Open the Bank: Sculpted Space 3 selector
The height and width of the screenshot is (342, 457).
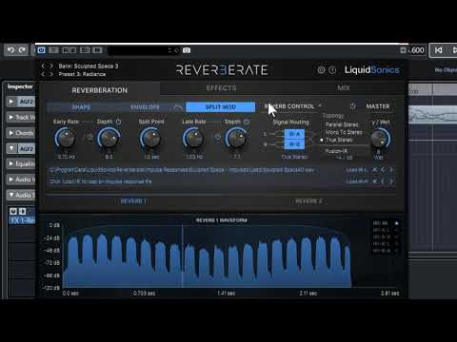[x=89, y=66]
